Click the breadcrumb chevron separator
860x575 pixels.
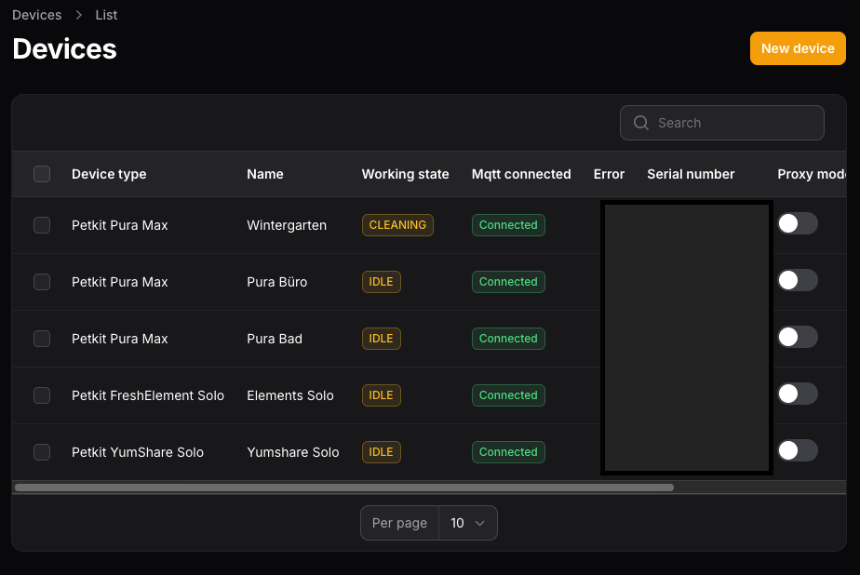79,15
